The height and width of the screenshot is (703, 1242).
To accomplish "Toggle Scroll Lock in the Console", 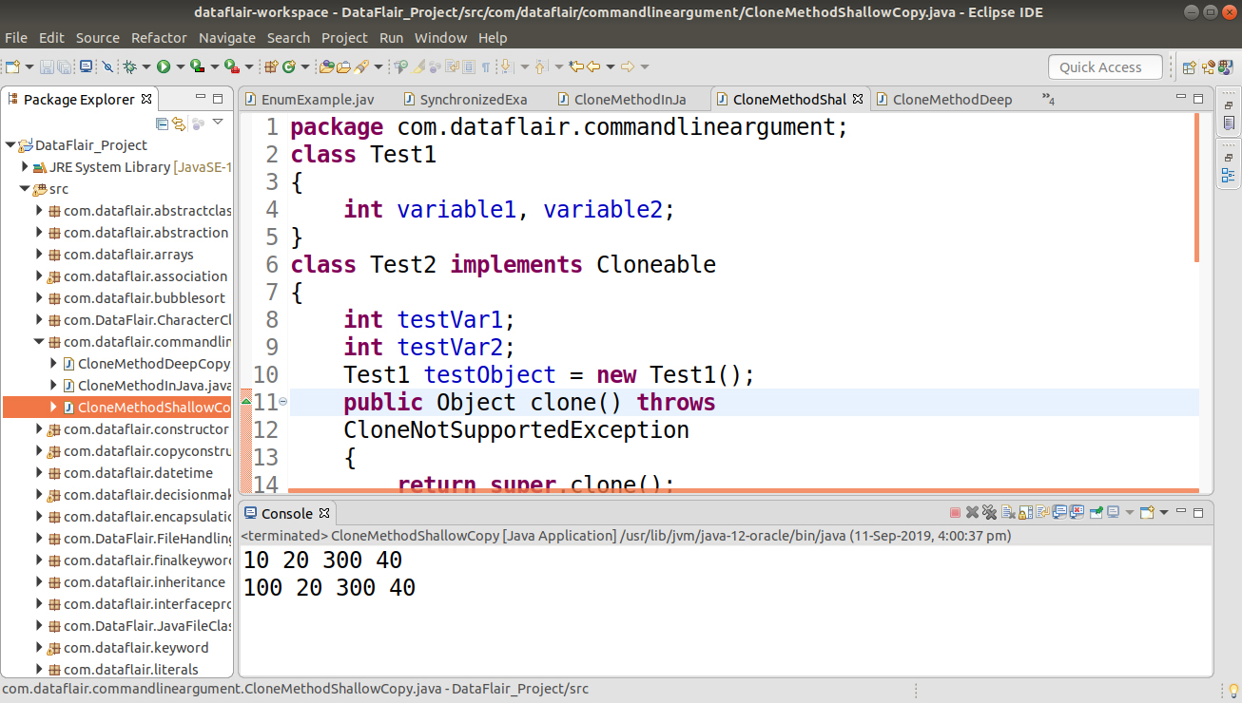I will pyautogui.click(x=1023, y=512).
